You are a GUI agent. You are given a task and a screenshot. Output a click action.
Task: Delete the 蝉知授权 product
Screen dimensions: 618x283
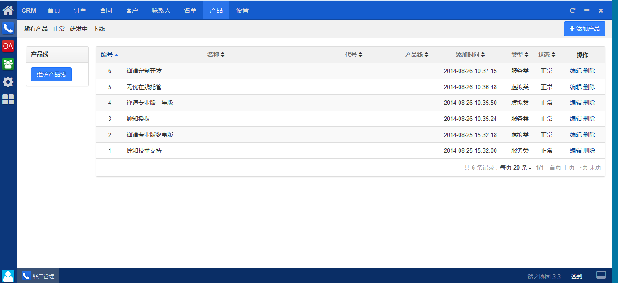[589, 119]
